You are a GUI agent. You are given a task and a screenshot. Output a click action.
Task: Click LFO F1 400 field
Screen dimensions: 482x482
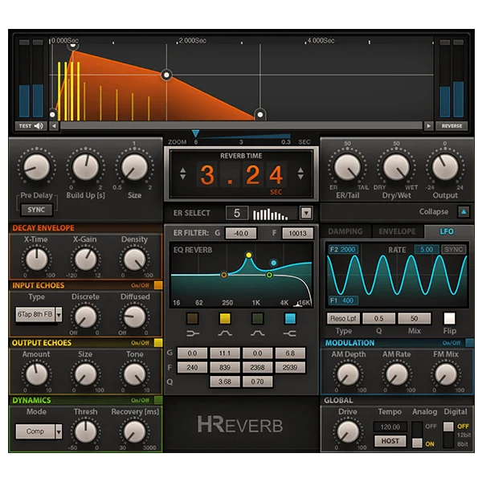click(343, 300)
